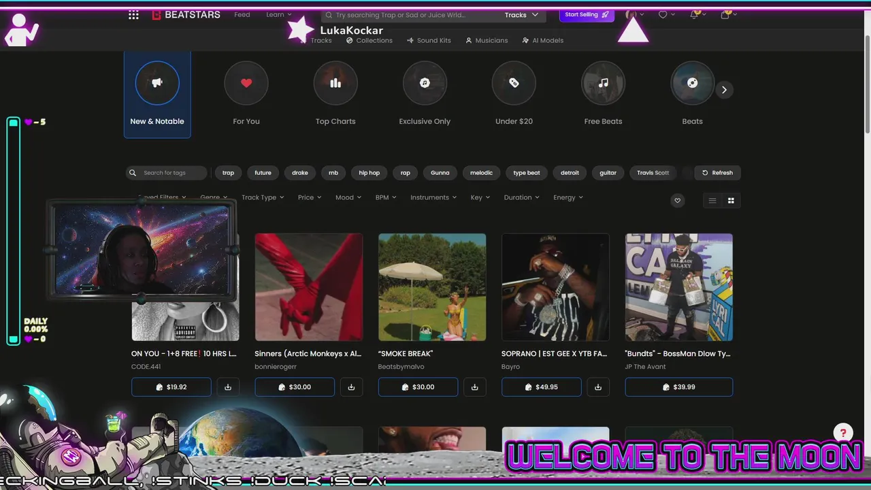Click the Start Selling button
Screen dimensions: 871x490
click(587, 14)
